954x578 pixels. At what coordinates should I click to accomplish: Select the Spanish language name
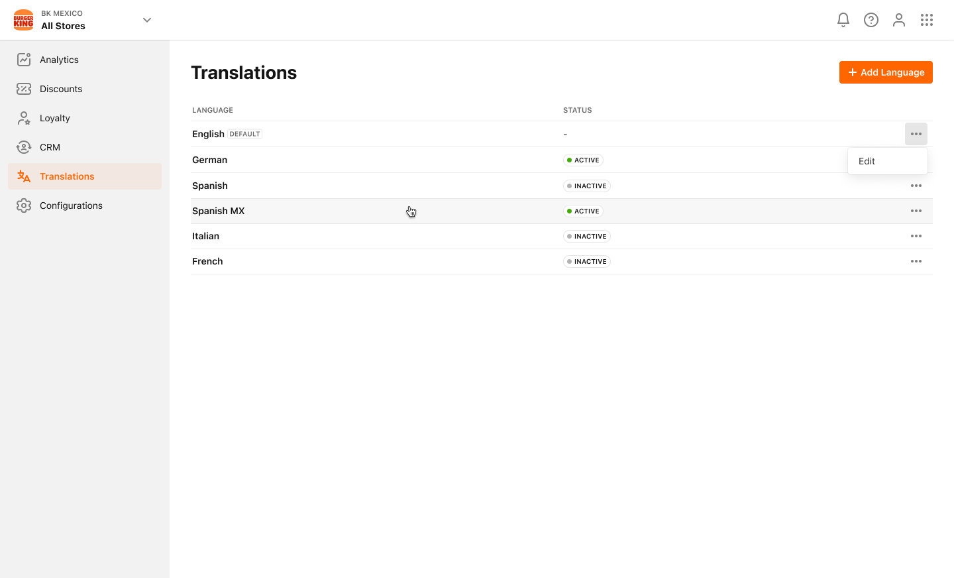210,186
